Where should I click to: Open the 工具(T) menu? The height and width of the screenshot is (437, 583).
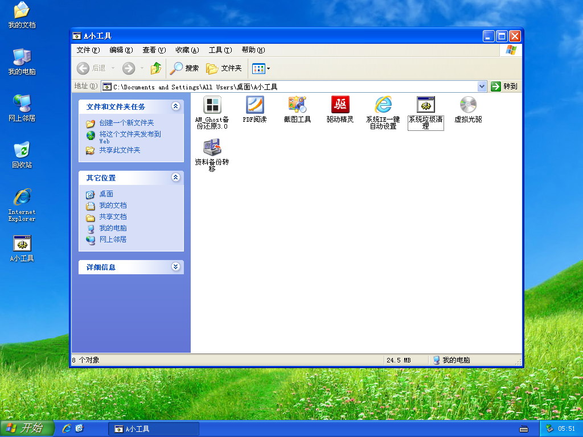click(220, 50)
